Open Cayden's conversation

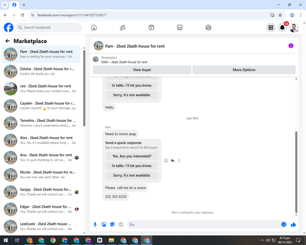point(41,106)
